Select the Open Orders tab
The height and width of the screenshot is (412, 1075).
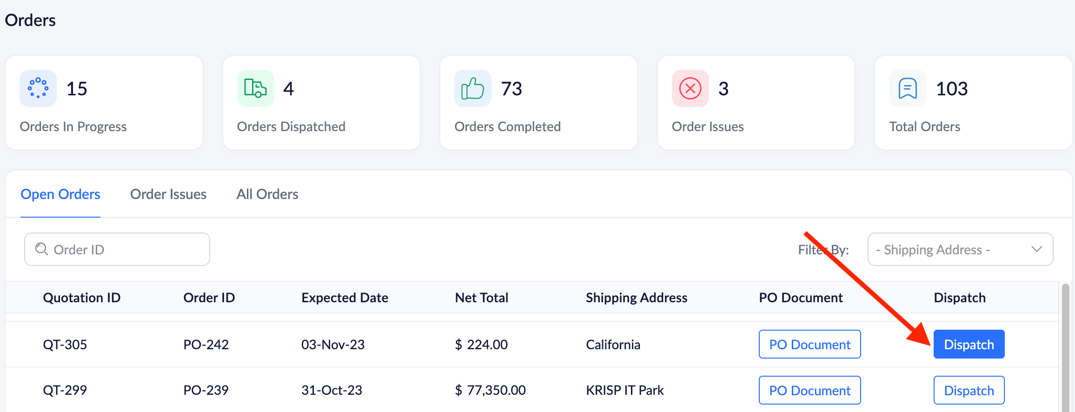coord(60,194)
